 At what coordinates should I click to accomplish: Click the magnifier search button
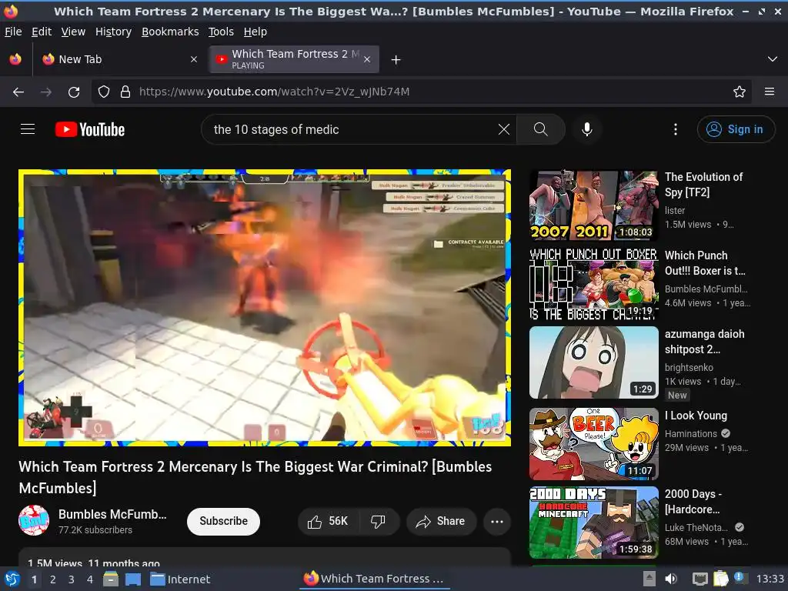point(541,129)
